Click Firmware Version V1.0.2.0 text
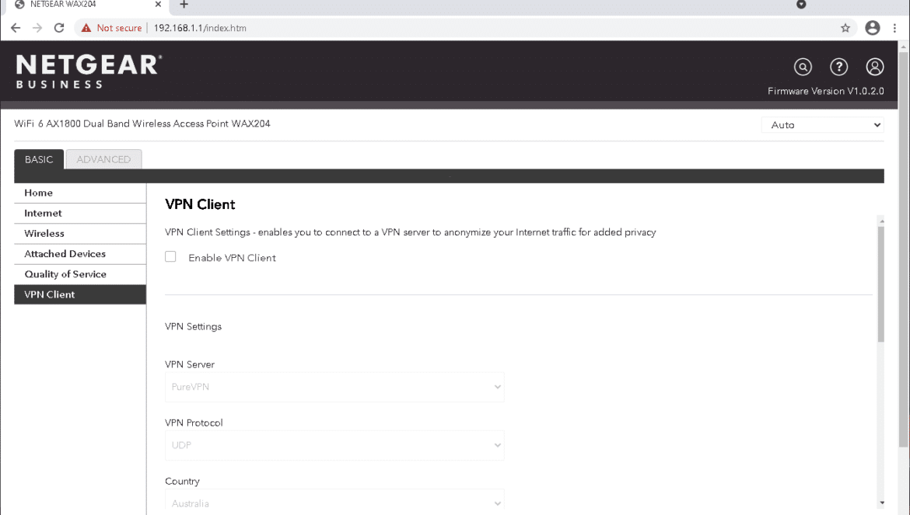 point(826,92)
